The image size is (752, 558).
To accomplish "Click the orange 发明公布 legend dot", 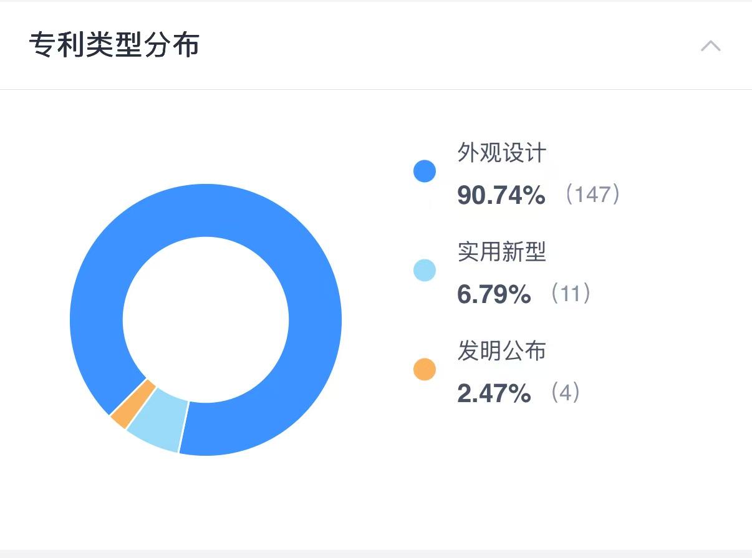I will 425,369.
